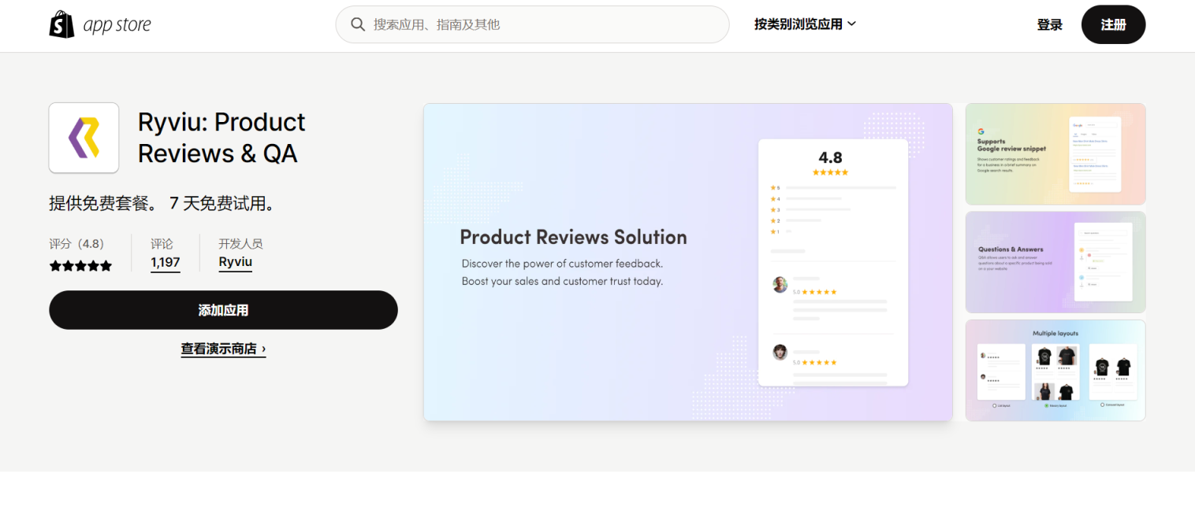1195x510 pixels.
Task: Open the 1,197 reviews link
Action: coord(166,262)
